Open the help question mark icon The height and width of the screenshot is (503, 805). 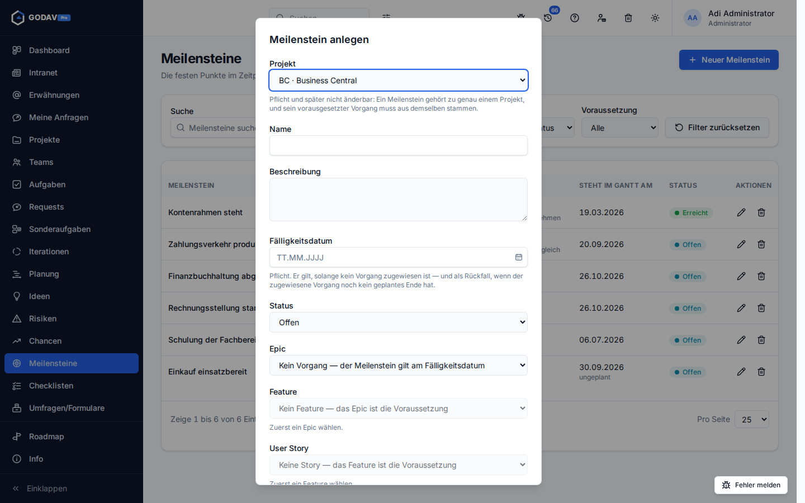click(x=575, y=18)
